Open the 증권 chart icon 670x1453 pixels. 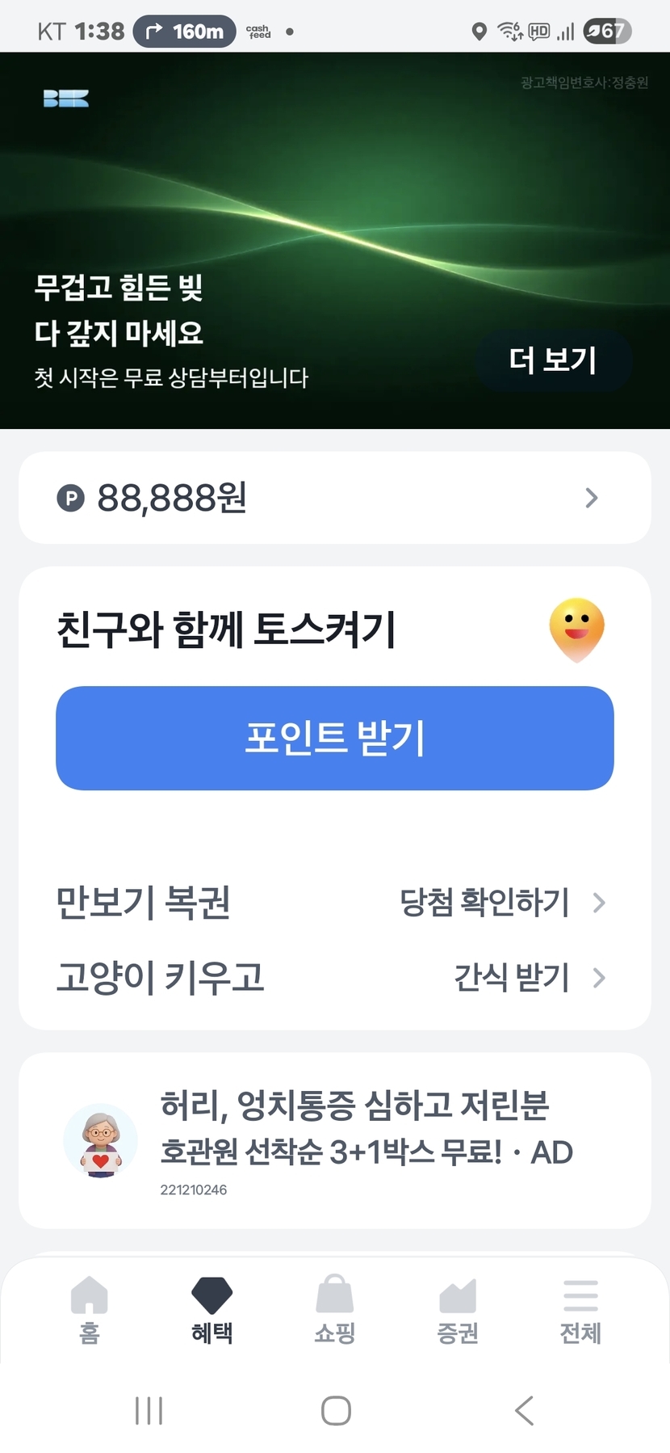pos(458,1295)
